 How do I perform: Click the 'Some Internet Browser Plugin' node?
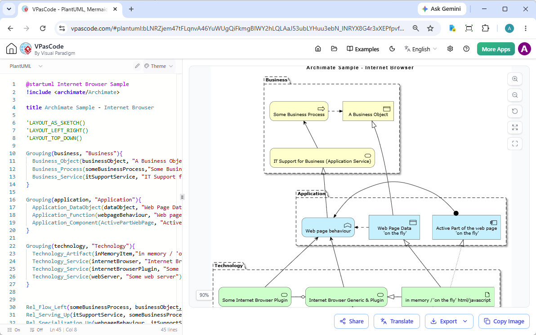(x=255, y=297)
